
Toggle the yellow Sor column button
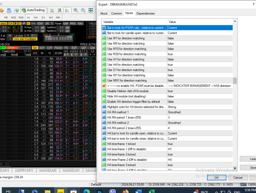[x=35, y=48]
